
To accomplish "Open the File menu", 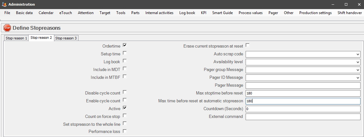I will click(7, 13).
